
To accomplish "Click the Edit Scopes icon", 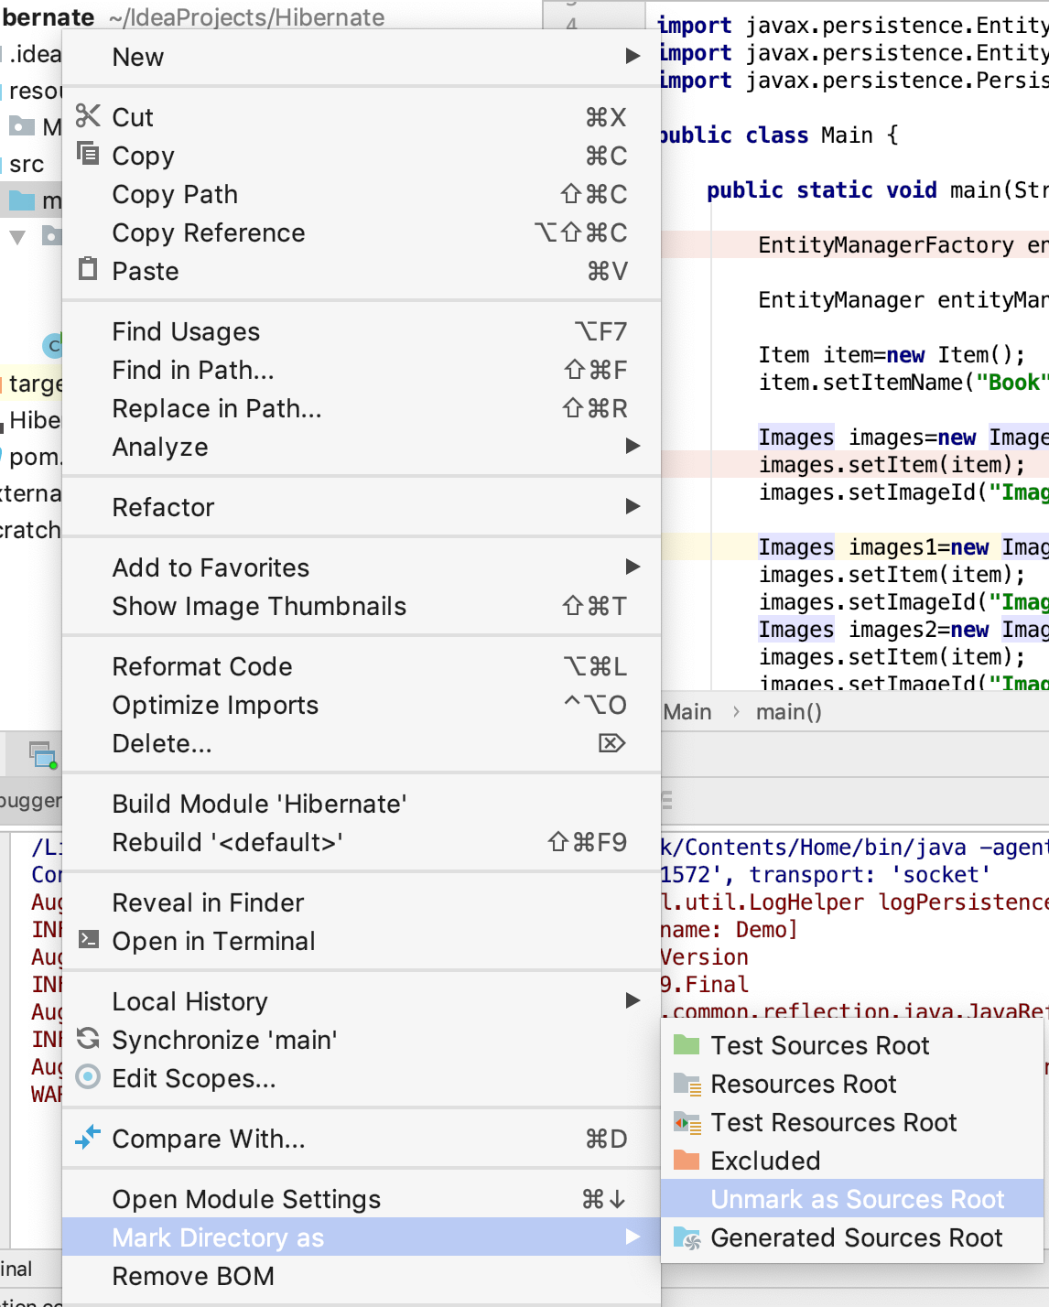I will pyautogui.click(x=88, y=1076).
